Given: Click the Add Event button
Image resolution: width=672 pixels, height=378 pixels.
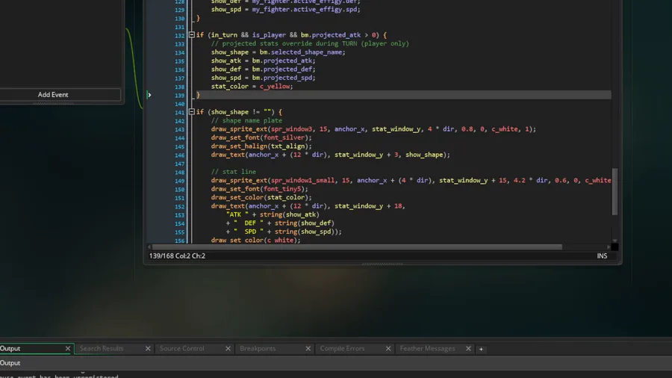Looking at the screenshot, I should click(x=53, y=95).
